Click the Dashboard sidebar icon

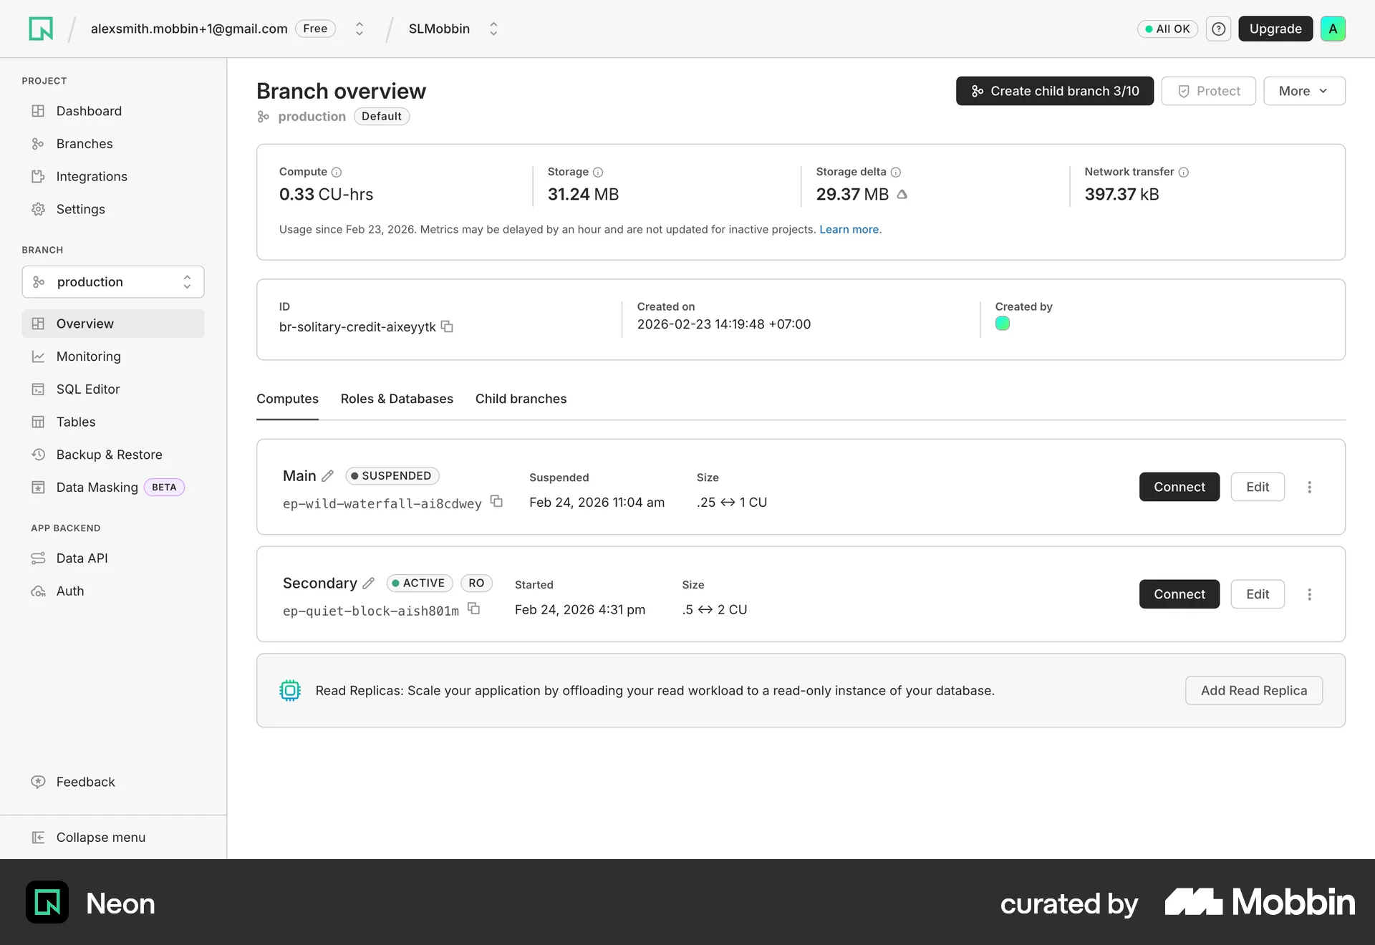pyautogui.click(x=38, y=111)
